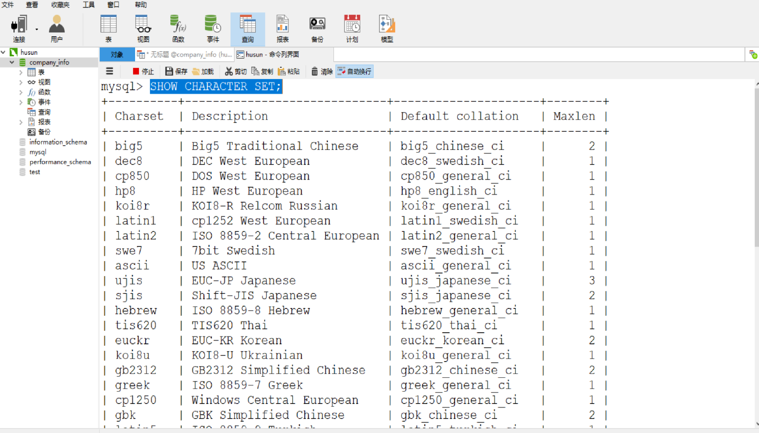The image size is (759, 433).
Task: Select the 视图 (Views) toolbar icon
Action: [143, 28]
